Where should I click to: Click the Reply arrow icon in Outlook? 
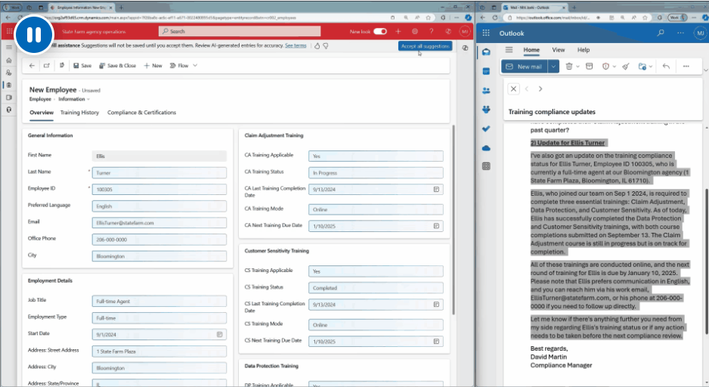tap(666, 67)
